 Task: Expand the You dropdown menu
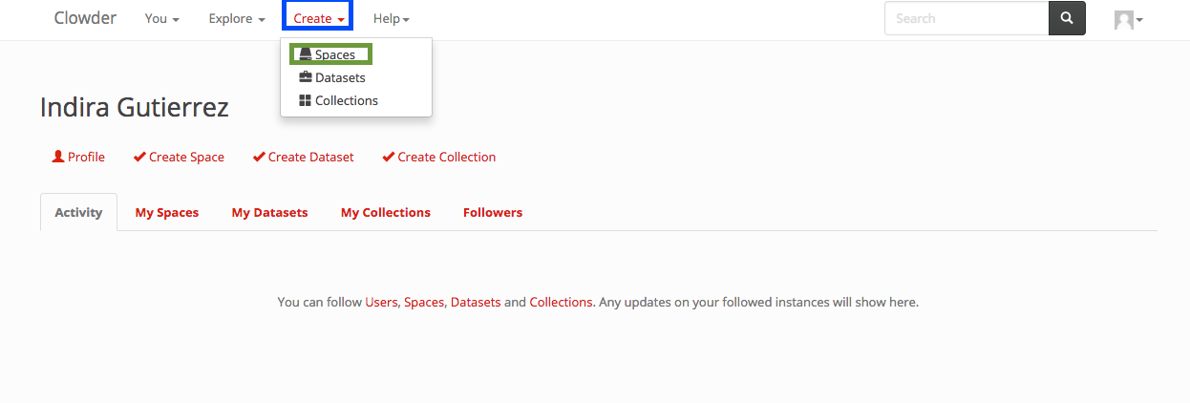[x=161, y=19]
